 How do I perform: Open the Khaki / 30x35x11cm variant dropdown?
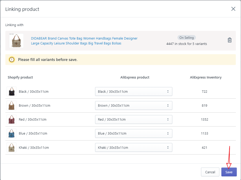[x=133, y=147]
